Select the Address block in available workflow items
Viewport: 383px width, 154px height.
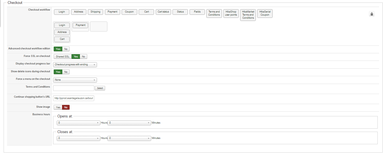coord(79,12)
